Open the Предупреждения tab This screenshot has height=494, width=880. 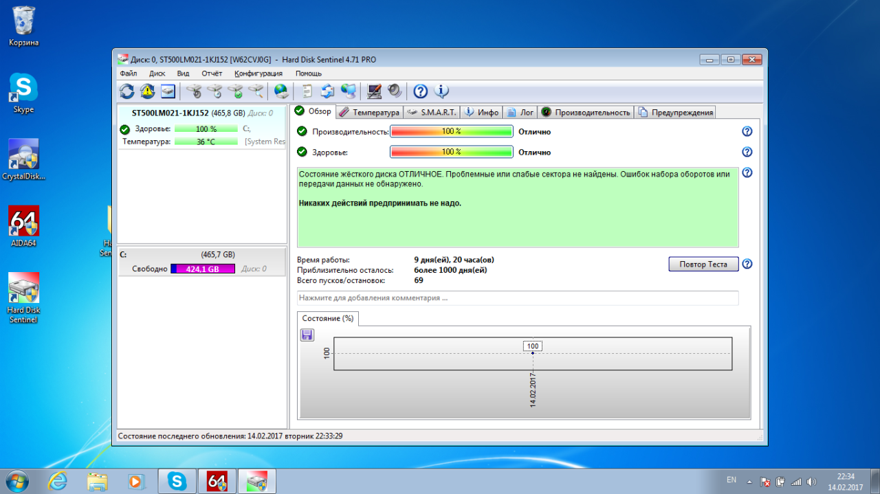[x=675, y=112]
